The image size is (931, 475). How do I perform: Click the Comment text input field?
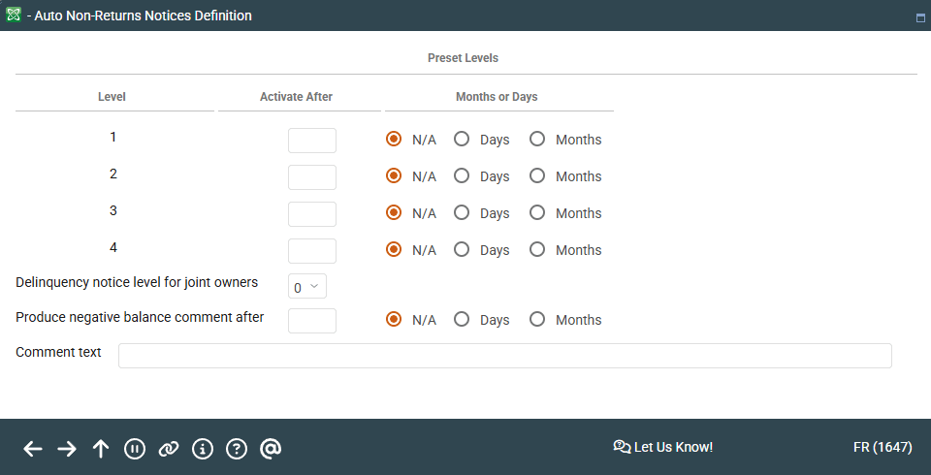504,356
